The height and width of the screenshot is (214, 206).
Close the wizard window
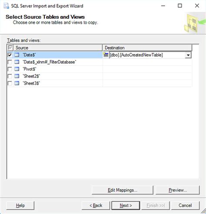pyautogui.click(x=197, y=6)
